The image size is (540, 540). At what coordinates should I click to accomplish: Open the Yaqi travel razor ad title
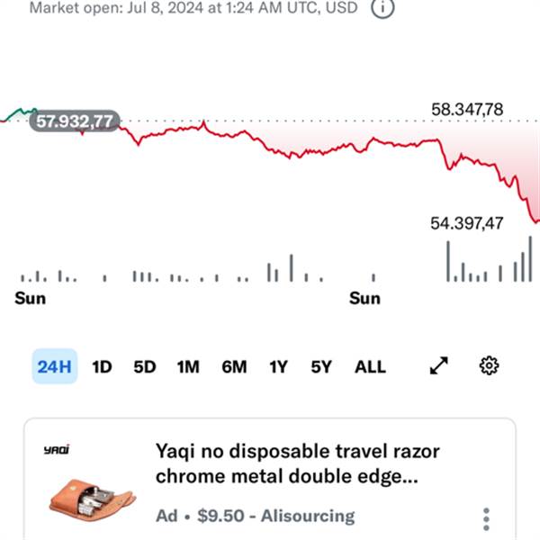point(298,463)
